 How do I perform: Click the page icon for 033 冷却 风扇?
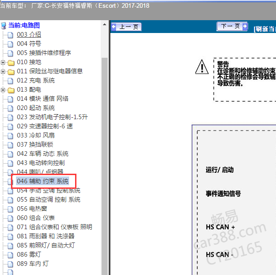(x=11, y=136)
